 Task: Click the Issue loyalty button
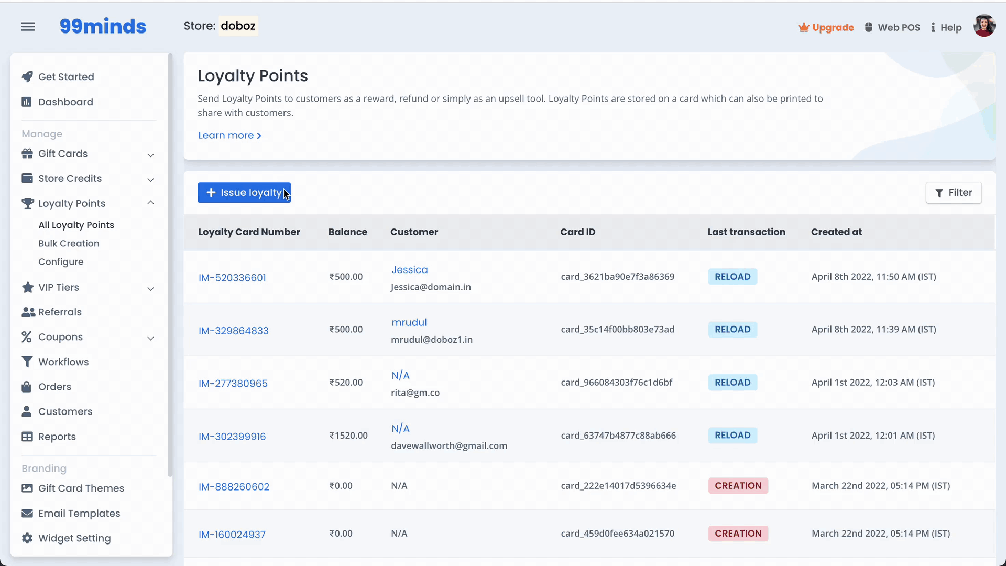pyautogui.click(x=244, y=193)
